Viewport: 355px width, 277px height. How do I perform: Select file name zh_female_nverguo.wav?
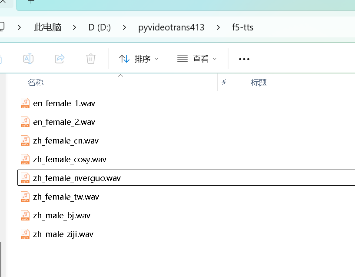[x=77, y=178]
